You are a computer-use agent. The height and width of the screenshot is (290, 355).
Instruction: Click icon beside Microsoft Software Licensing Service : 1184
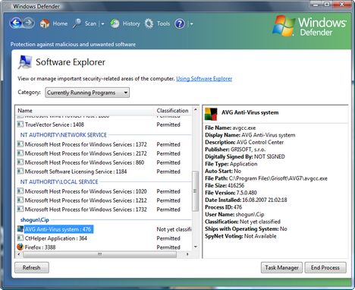point(20,172)
